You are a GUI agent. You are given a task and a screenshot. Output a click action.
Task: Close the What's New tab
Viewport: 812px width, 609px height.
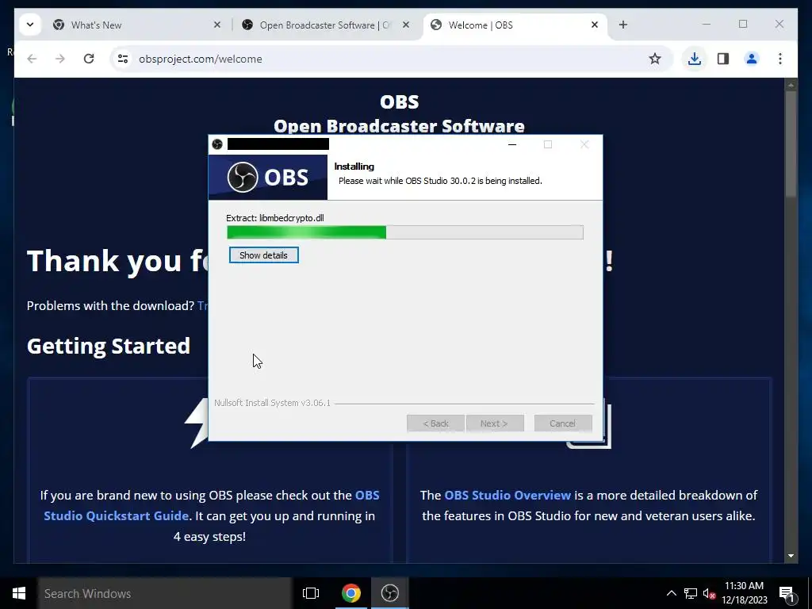pos(217,25)
